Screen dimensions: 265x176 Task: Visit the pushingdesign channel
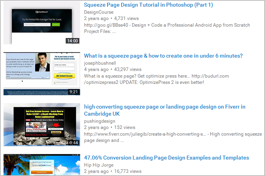pyautogui.click(x=100, y=121)
